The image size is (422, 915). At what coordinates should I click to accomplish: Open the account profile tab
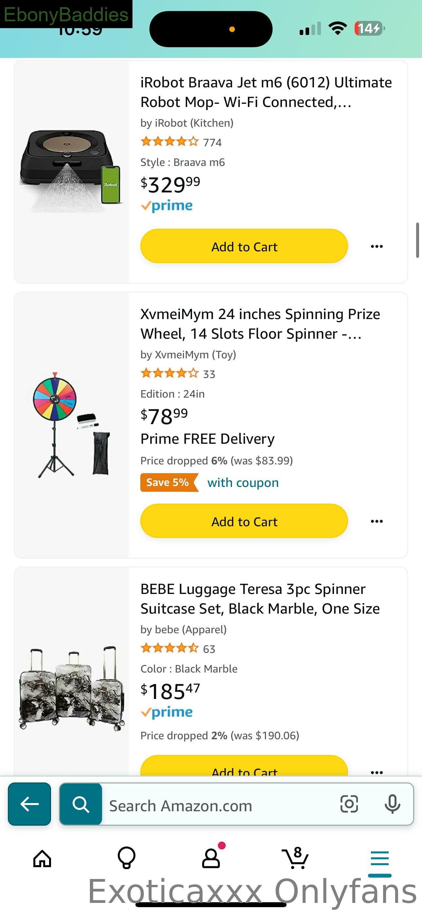click(211, 858)
